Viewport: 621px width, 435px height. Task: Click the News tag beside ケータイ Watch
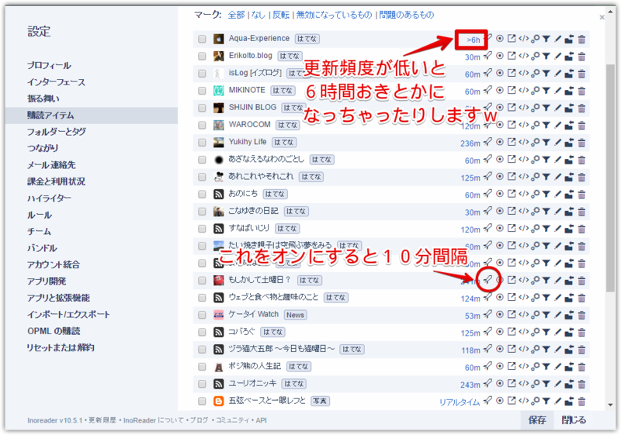tap(295, 315)
